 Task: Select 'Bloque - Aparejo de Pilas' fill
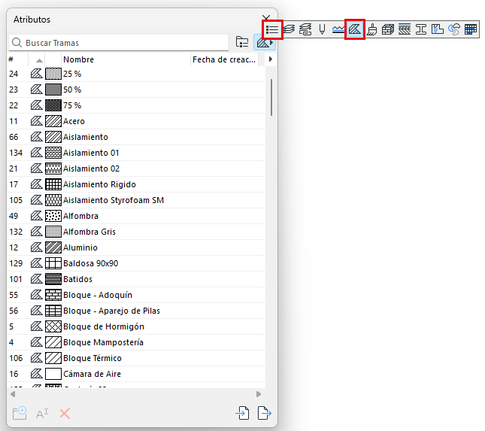point(136,311)
